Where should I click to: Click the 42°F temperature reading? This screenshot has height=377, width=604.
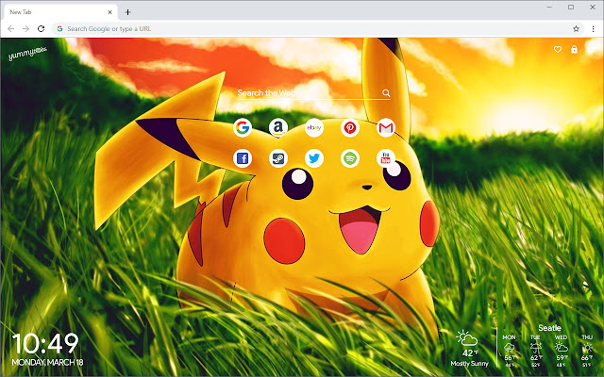[470, 353]
